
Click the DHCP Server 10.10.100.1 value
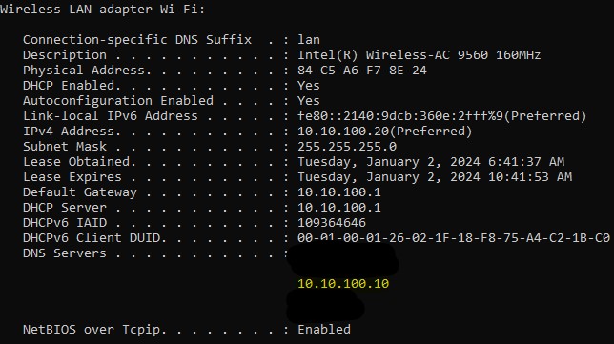click(x=339, y=208)
